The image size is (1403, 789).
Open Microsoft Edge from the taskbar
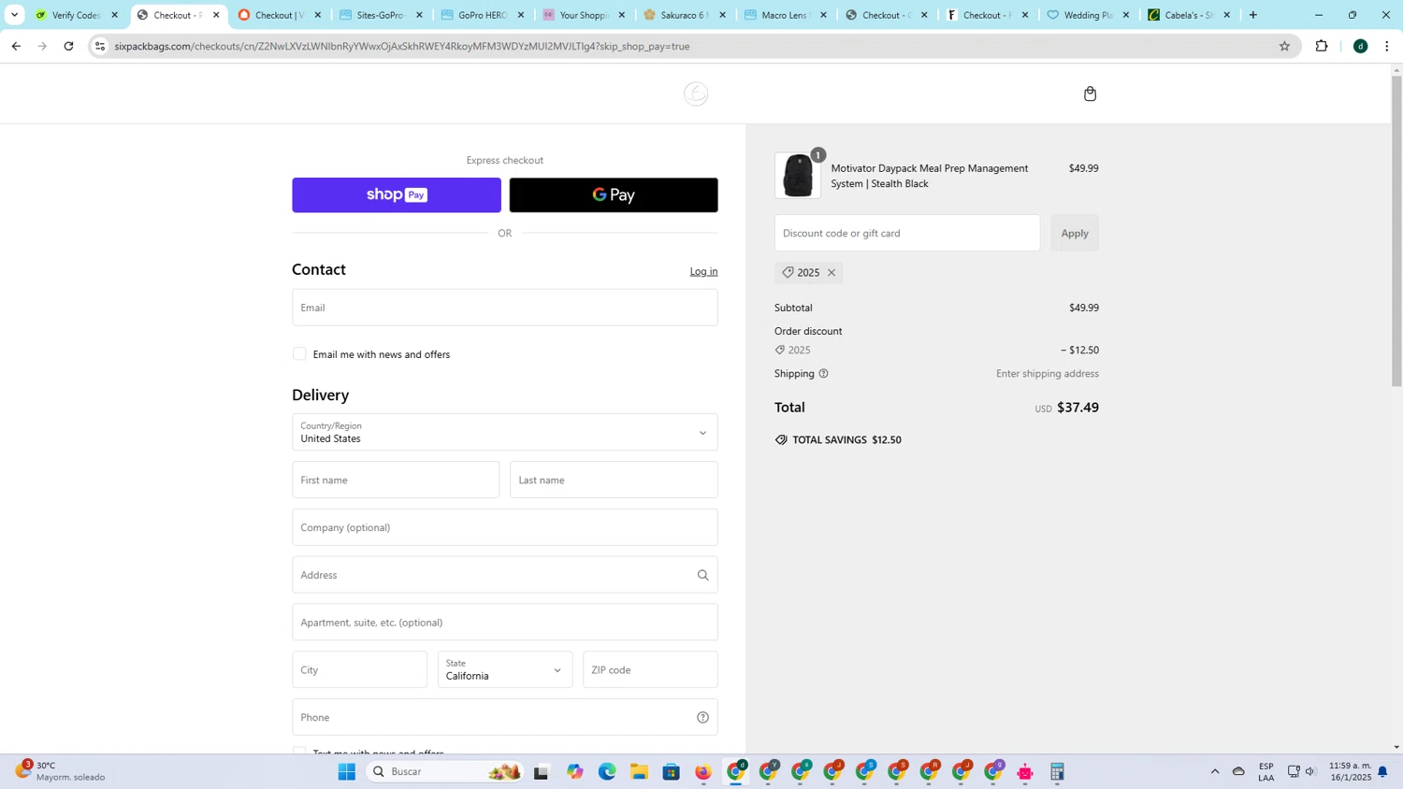pos(607,771)
